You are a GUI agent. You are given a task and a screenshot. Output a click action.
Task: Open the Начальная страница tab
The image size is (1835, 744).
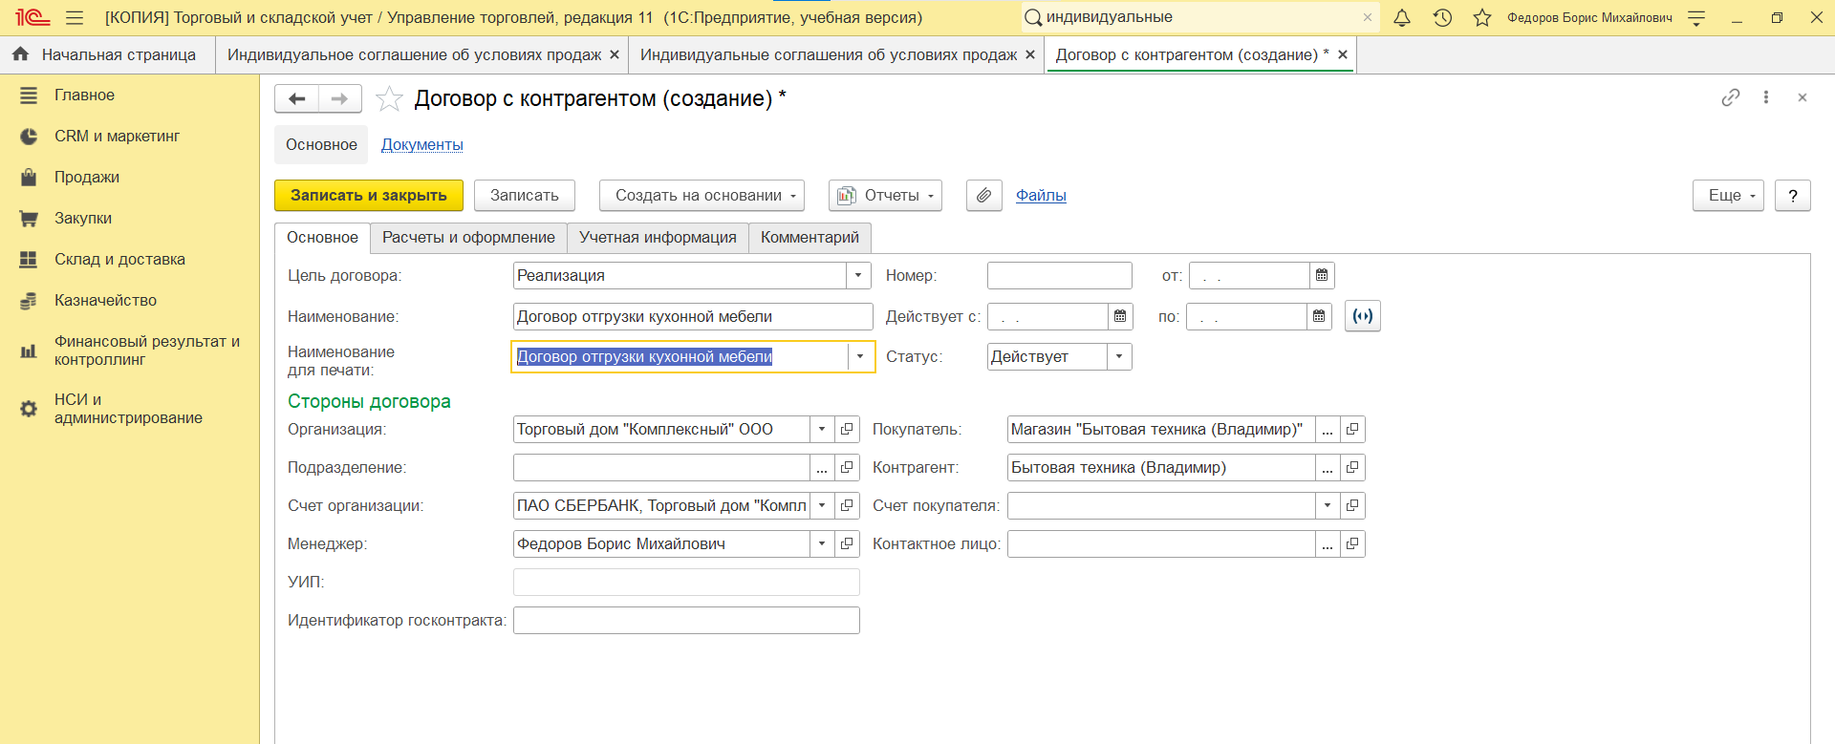tap(107, 54)
